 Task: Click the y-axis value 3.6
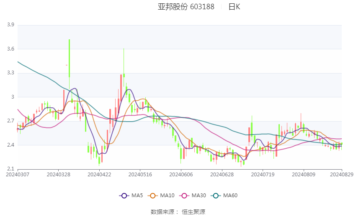pyautogui.click(x=10, y=49)
